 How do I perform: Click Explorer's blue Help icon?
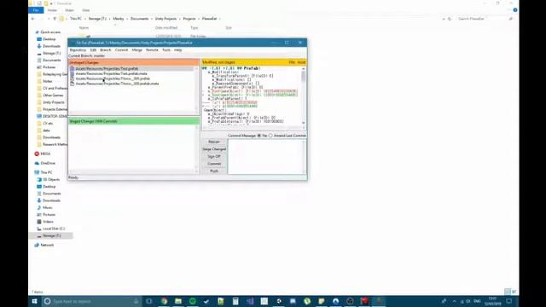pyautogui.click(x=515, y=10)
